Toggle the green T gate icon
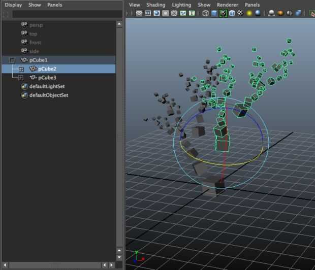 (192, 13)
